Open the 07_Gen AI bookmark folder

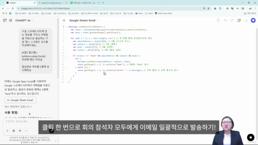(x=116, y=13)
